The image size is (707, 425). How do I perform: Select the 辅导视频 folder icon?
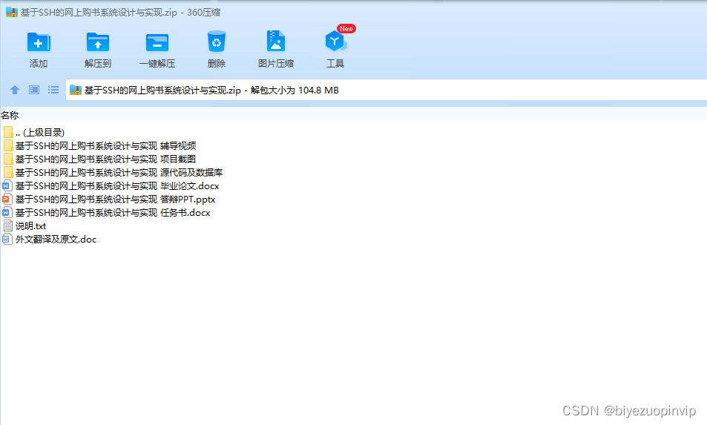coord(7,145)
